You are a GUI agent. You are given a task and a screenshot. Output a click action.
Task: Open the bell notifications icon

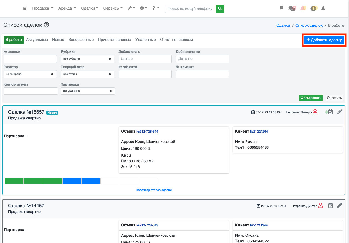pos(303,8)
